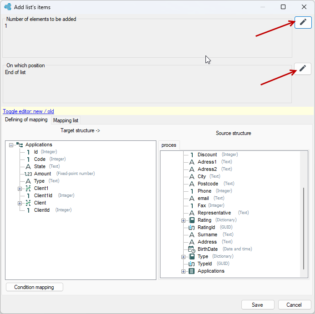Click the integer icon beside Client1Id
Screen dimensions: 315x314
click(x=28, y=196)
